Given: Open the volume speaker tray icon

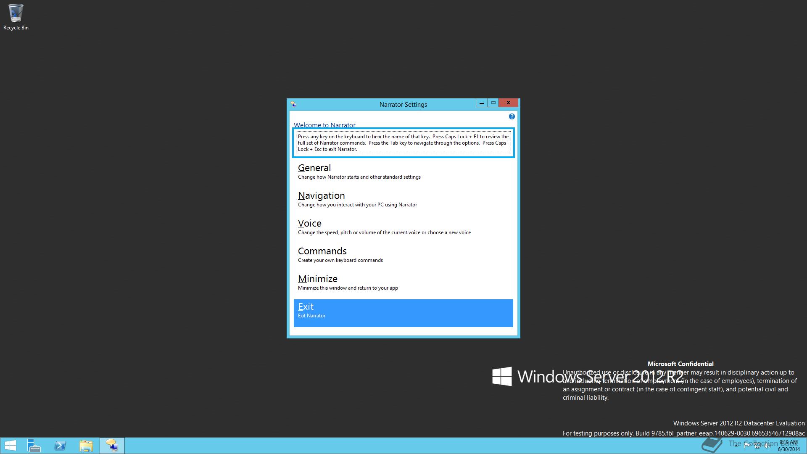Looking at the screenshot, I should [767, 446].
